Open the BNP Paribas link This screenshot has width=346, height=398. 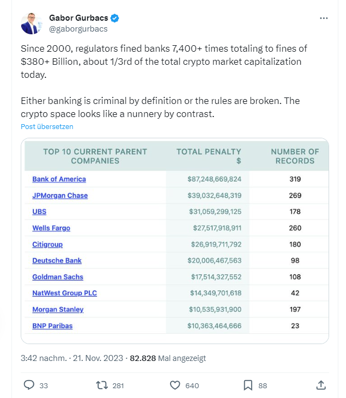[52, 326]
